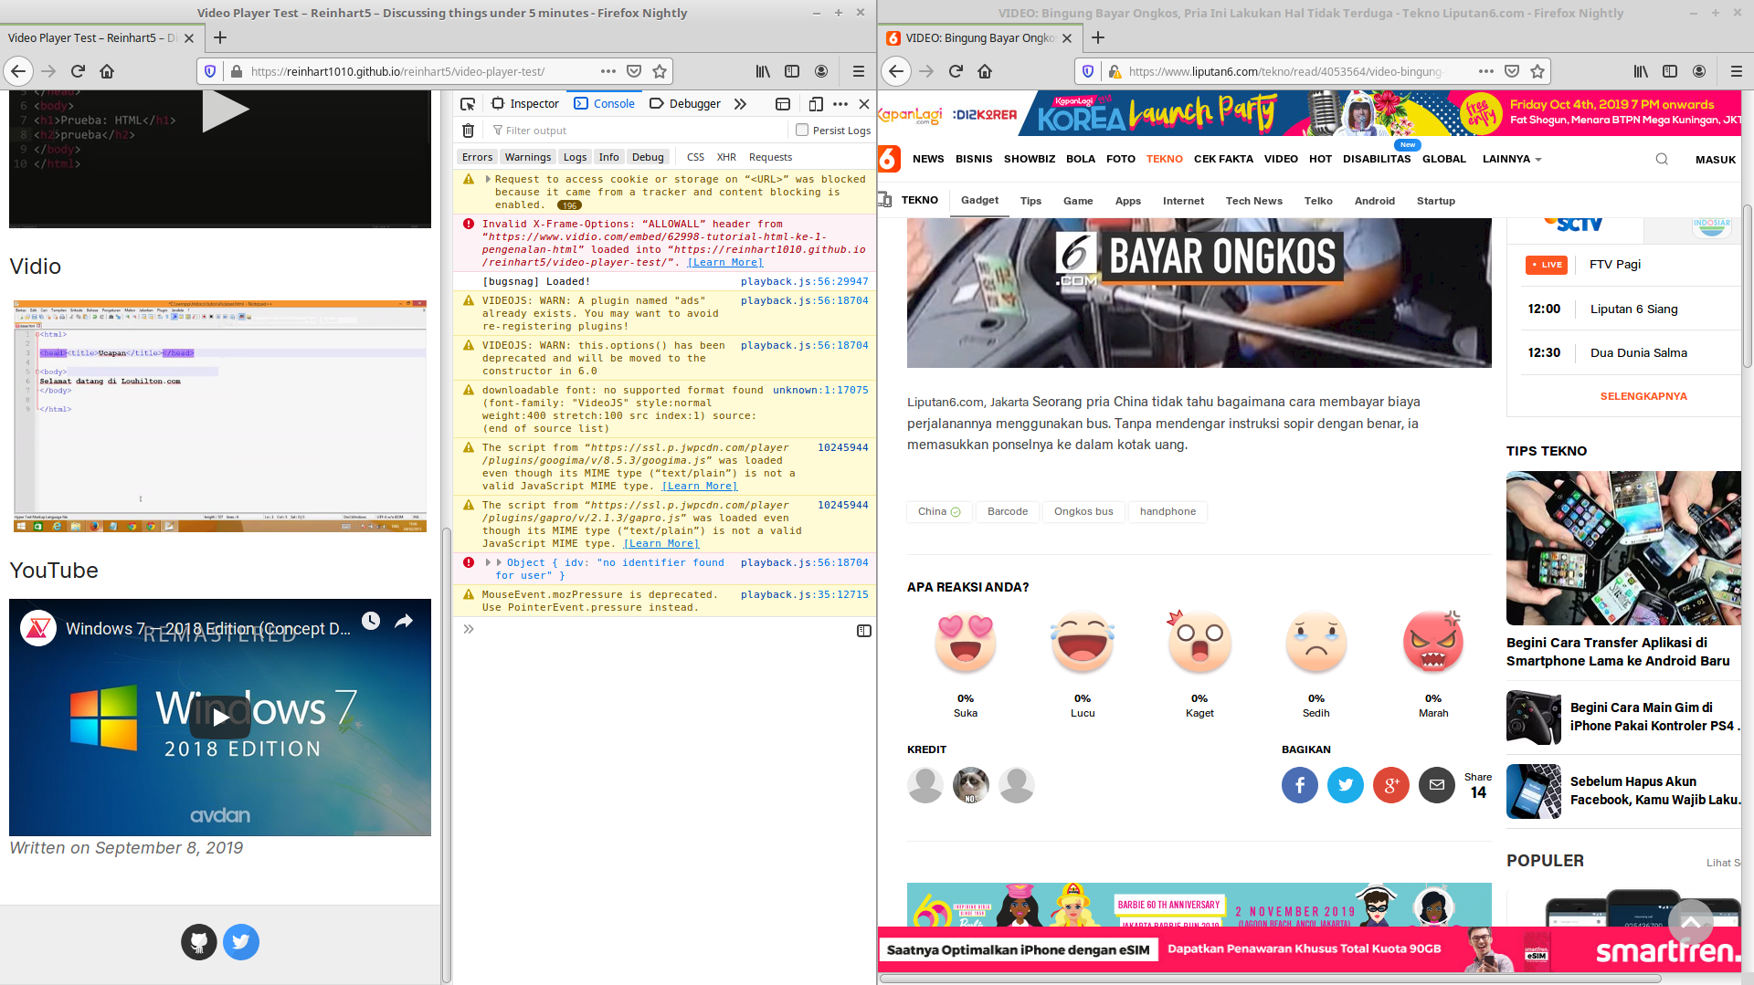Click Learn More on X-Frame-Options error
Viewport: 1754px width, 985px height.
pyautogui.click(x=725, y=263)
